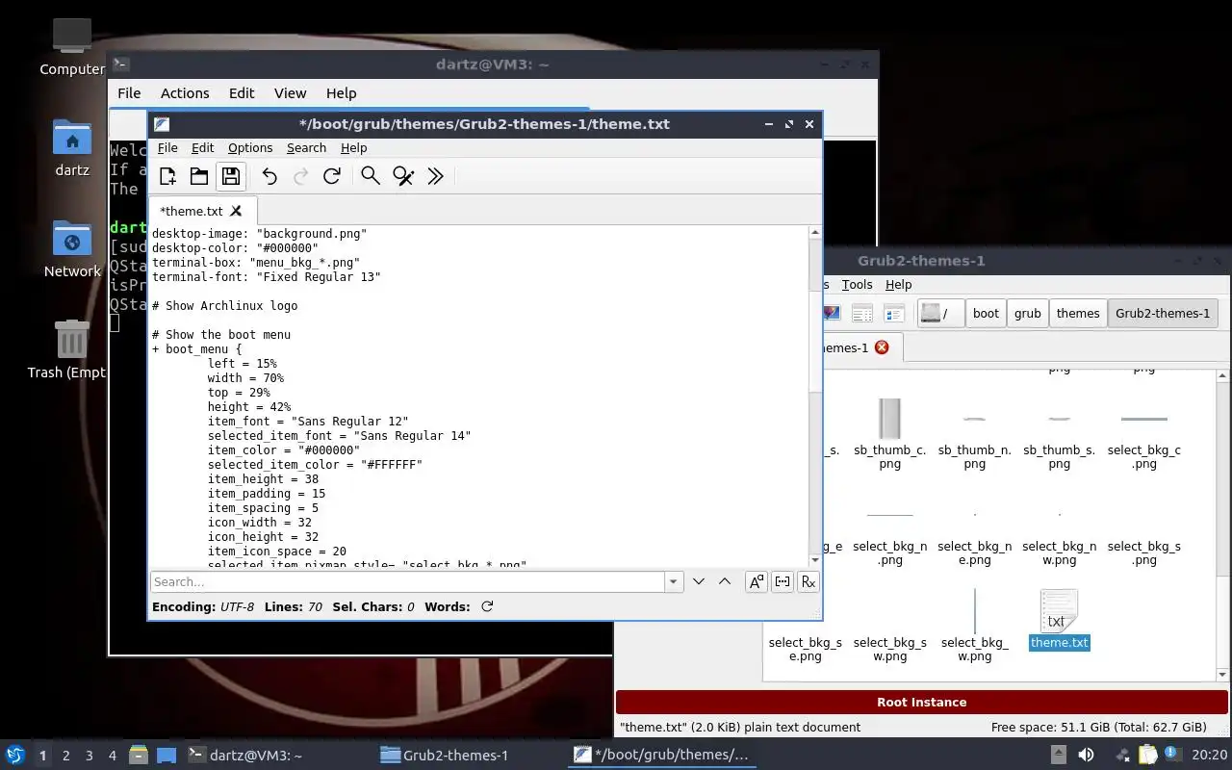Click the greyed-out redo arrow in editor toolbar

300,176
